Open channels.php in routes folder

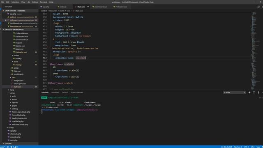click(x=16, y=134)
